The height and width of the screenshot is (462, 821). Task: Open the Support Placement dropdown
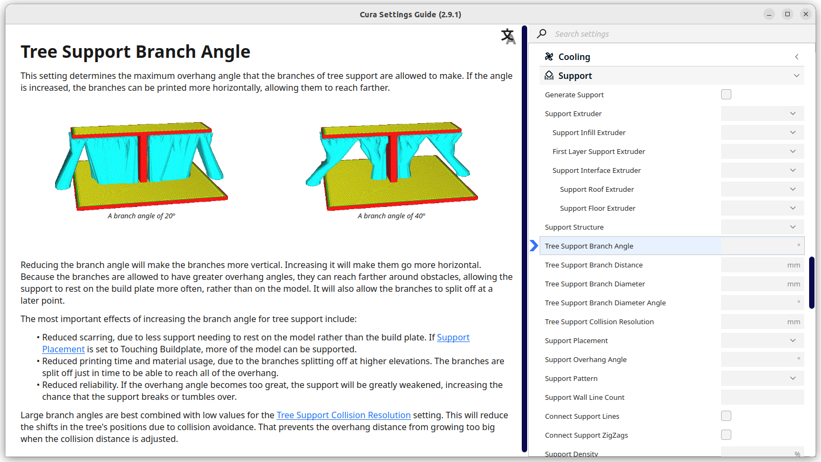[x=762, y=340]
